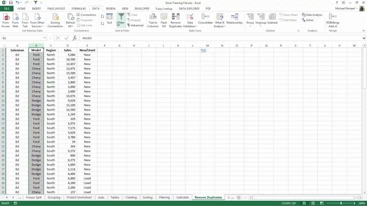367x206 pixels.
Task: Collapse the ribbon with the chevron
Action: pyautogui.click(x=364, y=31)
